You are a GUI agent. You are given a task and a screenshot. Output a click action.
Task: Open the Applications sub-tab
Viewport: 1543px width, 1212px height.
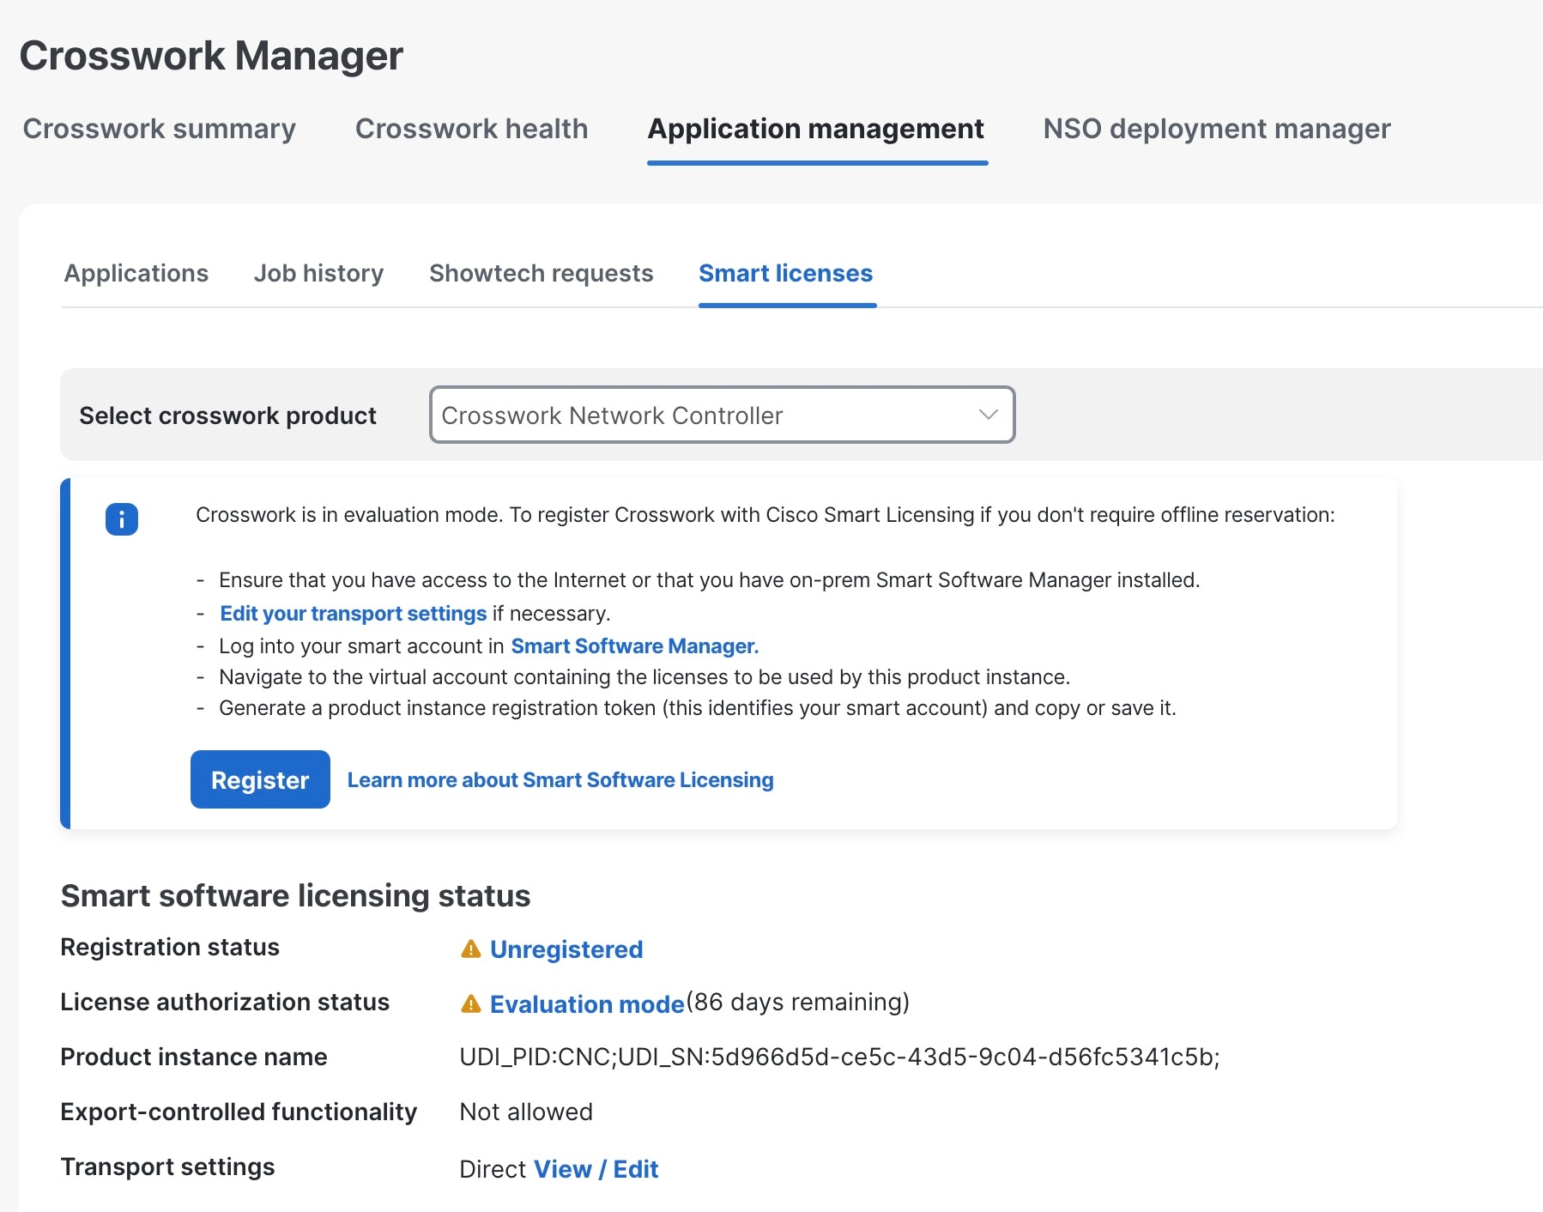pos(136,273)
